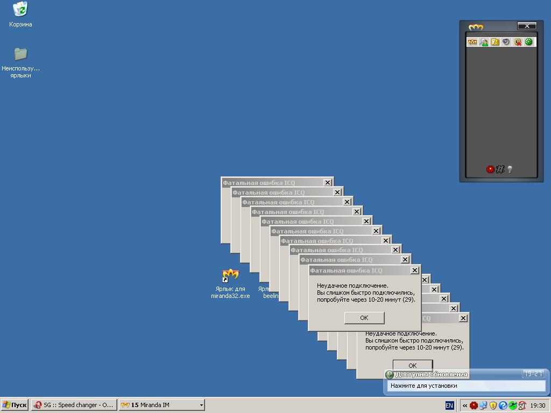Click the gray lightbulb status icon in Miranda
551x413 pixels.
(510, 169)
